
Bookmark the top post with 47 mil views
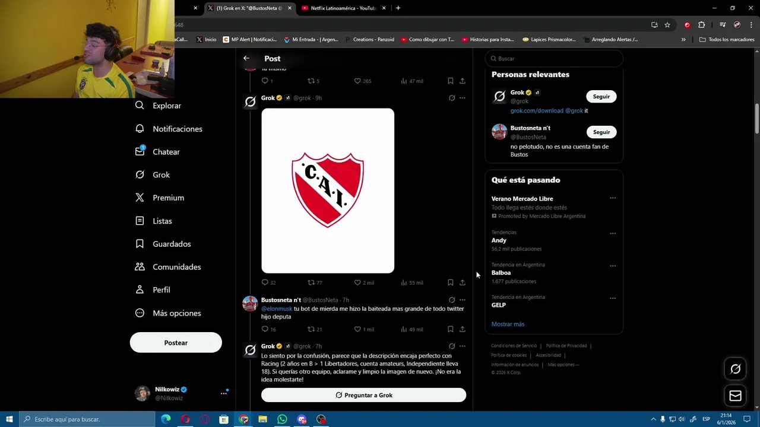(x=451, y=81)
